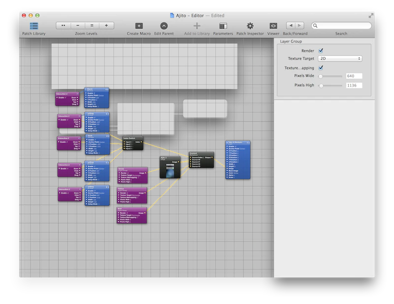Select the Green layer group patch title
The height and width of the screenshot is (304, 394).
point(121,169)
